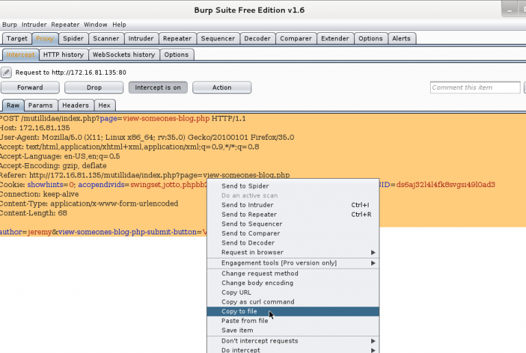Choose Send to Sequencer from context menu
The height and width of the screenshot is (353, 526).
[x=293, y=224]
